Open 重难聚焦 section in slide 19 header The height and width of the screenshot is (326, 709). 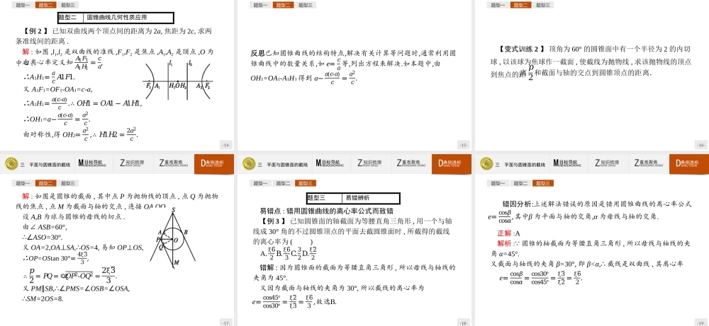[x=649, y=163]
